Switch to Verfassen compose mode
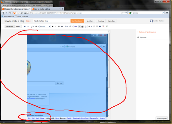 (x=10, y=26)
